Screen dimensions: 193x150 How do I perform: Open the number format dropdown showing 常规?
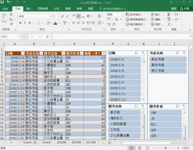tap(122, 15)
